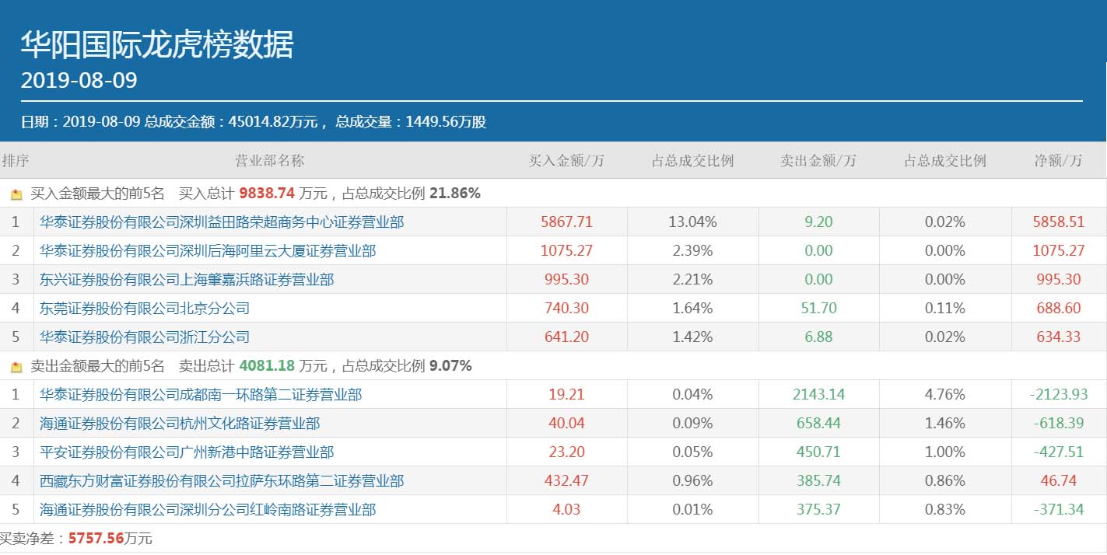
Task: Select the buy amount 740.30
Action: tap(566, 309)
